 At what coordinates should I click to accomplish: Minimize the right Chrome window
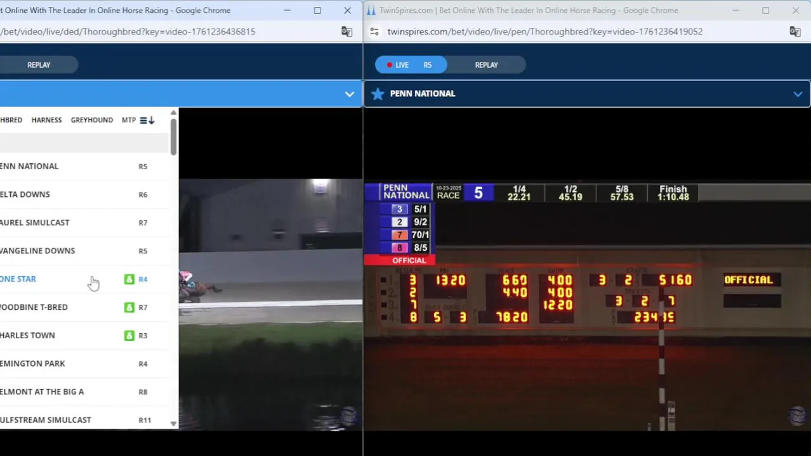pyautogui.click(x=735, y=10)
